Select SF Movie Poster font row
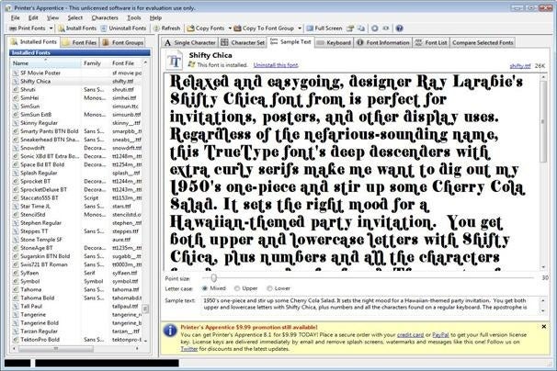 (76, 73)
